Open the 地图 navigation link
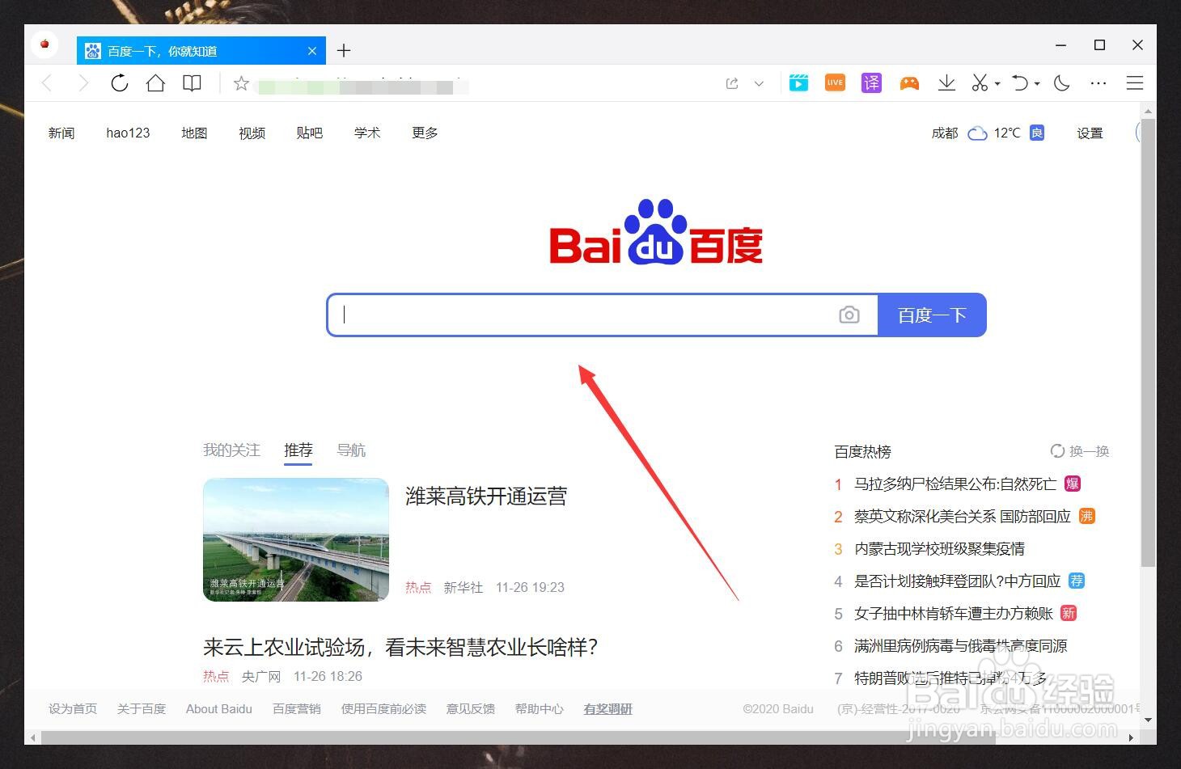The width and height of the screenshot is (1181, 769). click(194, 133)
